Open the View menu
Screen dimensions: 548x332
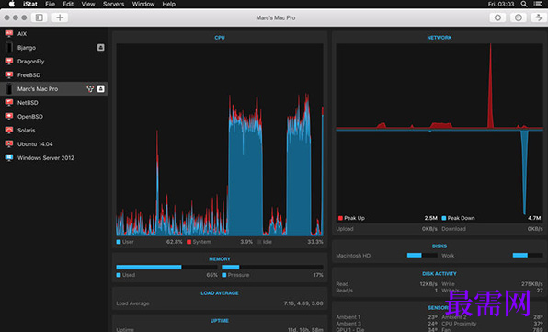tap(88, 4)
